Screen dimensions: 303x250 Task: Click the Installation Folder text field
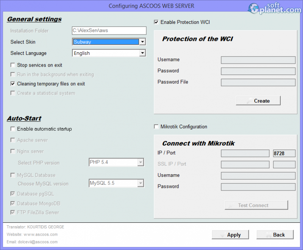tap(109, 31)
